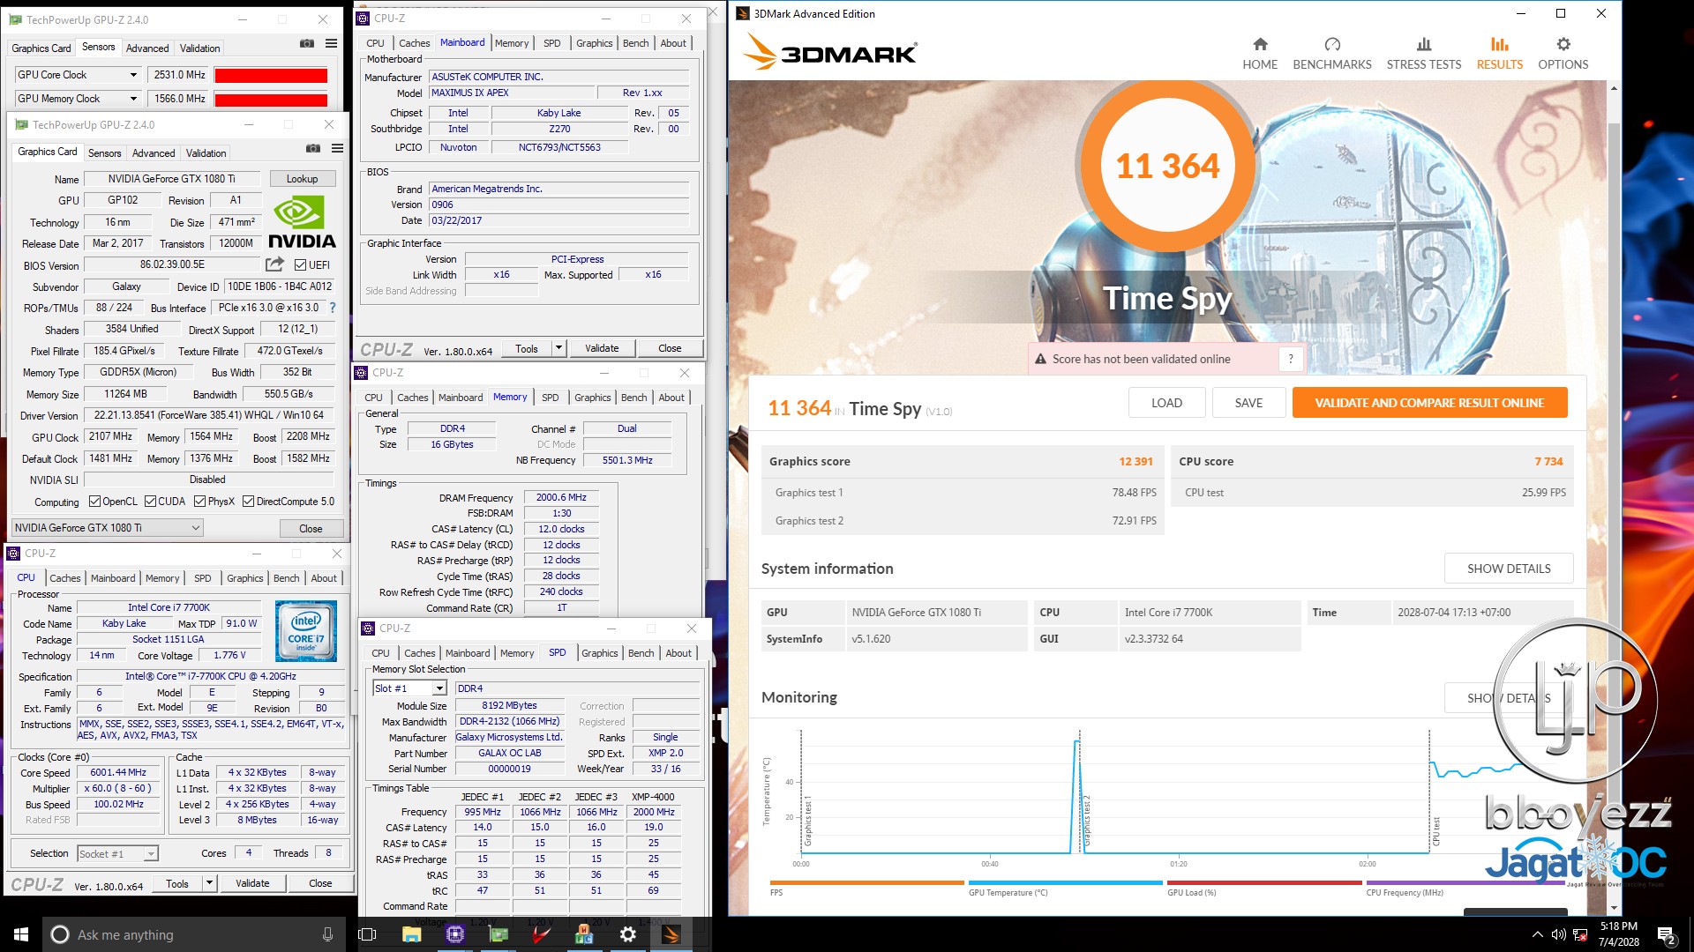The image size is (1694, 952).
Task: Open Settings gear on the taskbar
Action: click(627, 934)
